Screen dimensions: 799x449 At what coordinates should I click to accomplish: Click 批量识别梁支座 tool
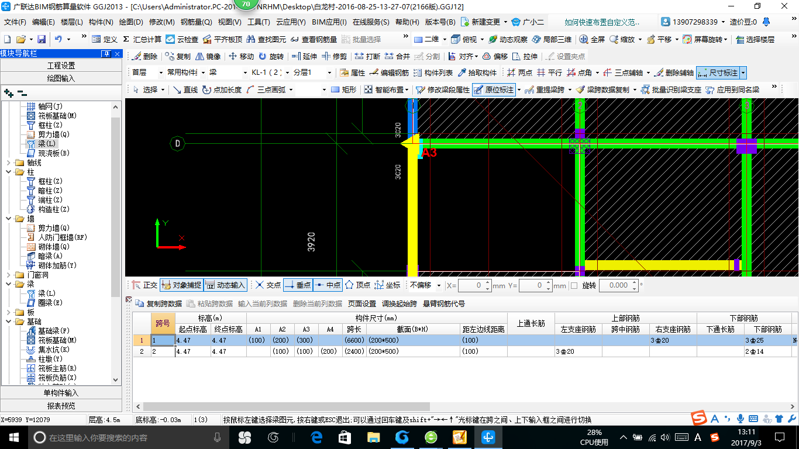tap(671, 89)
